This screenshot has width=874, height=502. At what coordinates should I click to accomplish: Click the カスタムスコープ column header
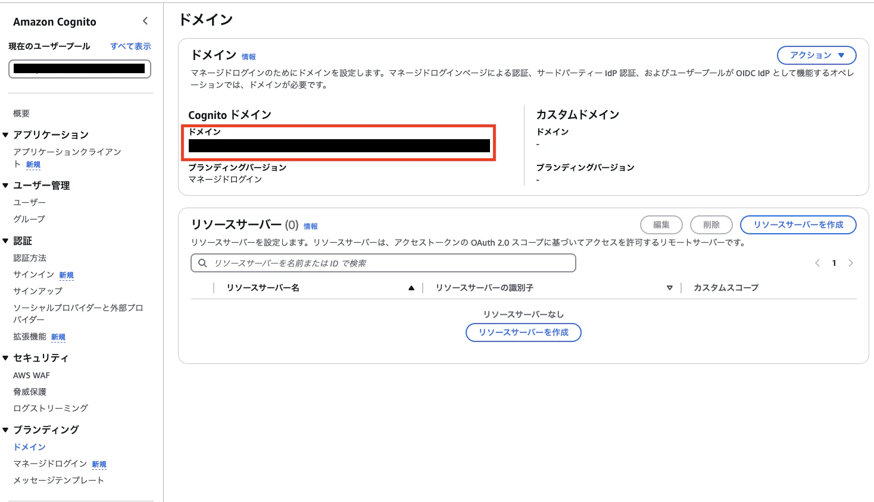[726, 288]
